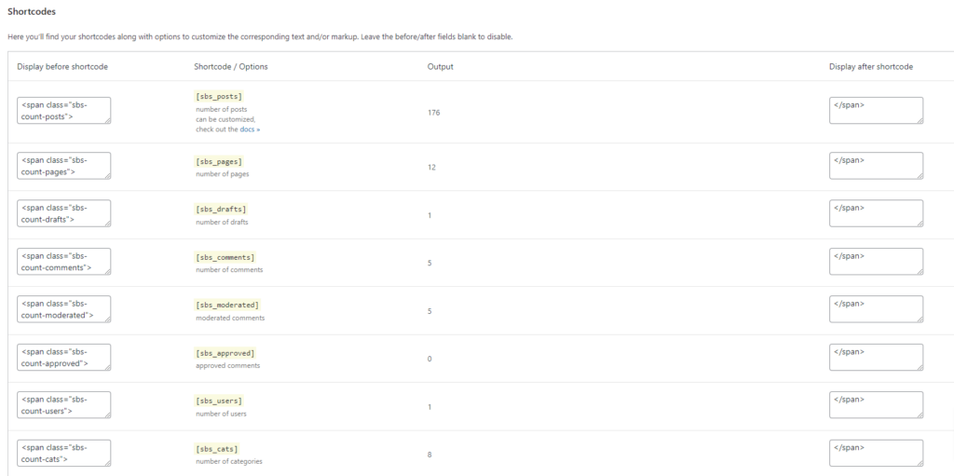The width and height of the screenshot is (954, 476).
Task: Select the after-shortcode textarea for sbs_users
Action: click(x=876, y=405)
